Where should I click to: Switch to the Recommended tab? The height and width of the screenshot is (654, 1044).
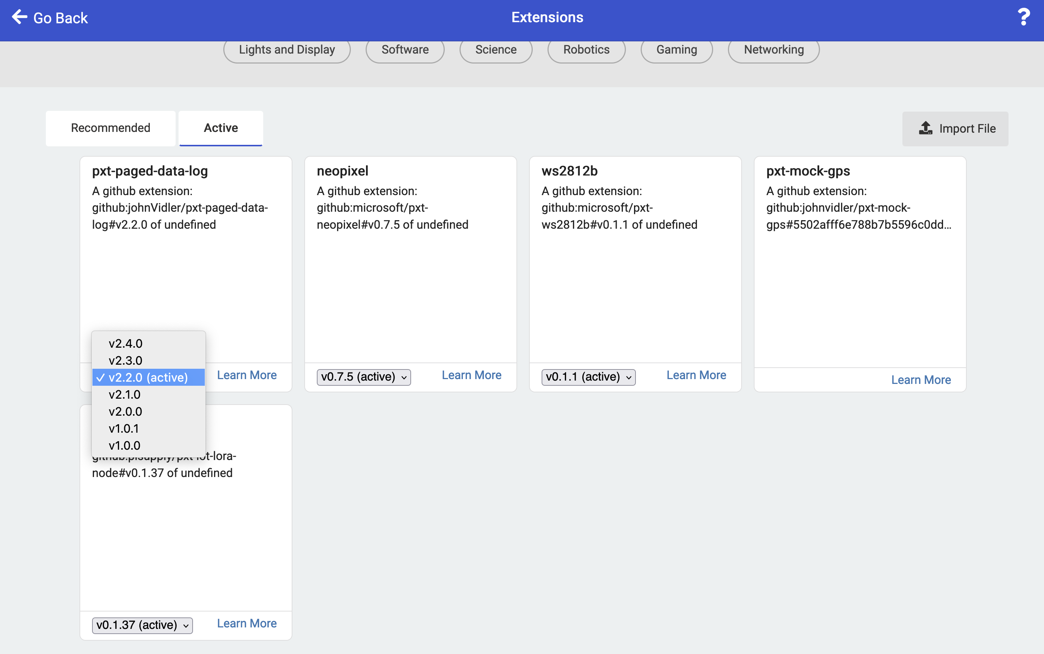click(x=110, y=128)
